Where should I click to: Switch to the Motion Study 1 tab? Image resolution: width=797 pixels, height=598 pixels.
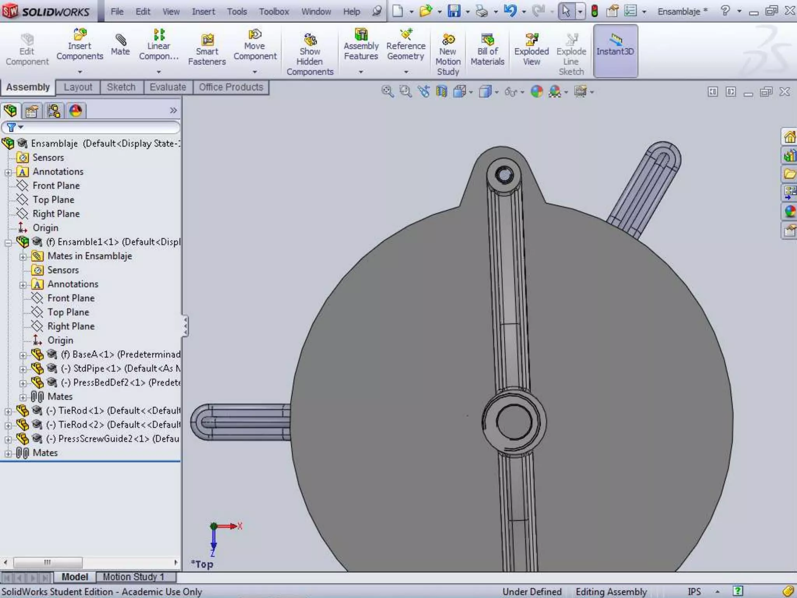pos(133,577)
